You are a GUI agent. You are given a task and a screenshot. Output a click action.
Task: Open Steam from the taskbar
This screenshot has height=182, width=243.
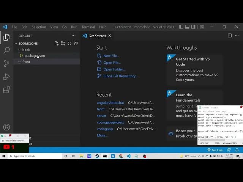tap(97, 156)
